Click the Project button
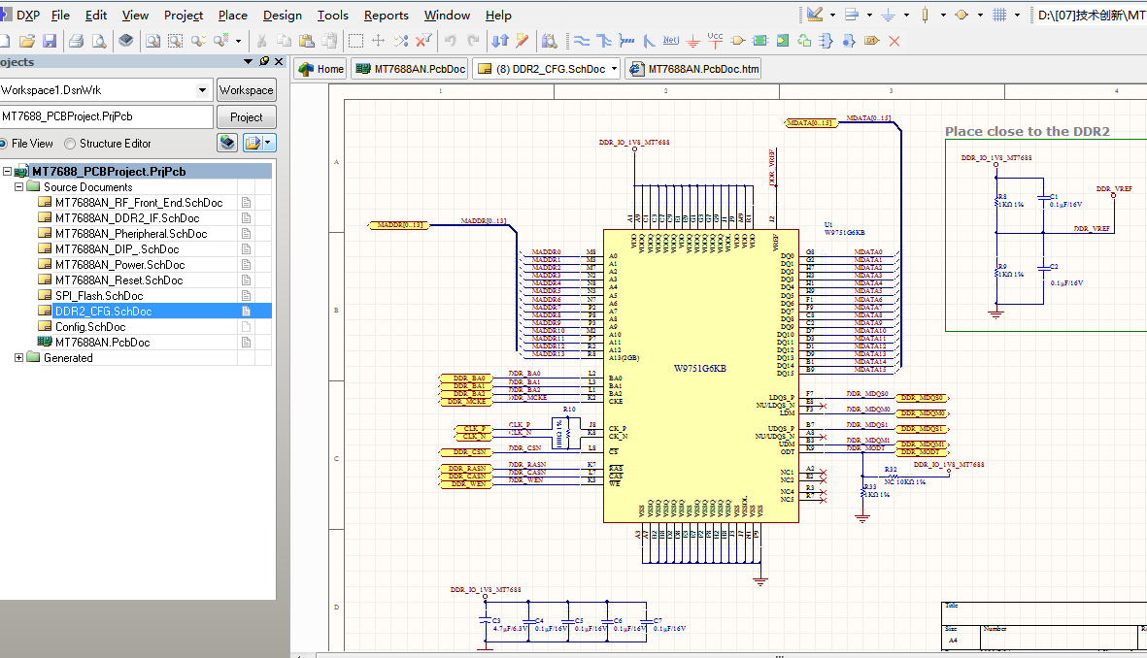The image size is (1147, 658). point(247,117)
